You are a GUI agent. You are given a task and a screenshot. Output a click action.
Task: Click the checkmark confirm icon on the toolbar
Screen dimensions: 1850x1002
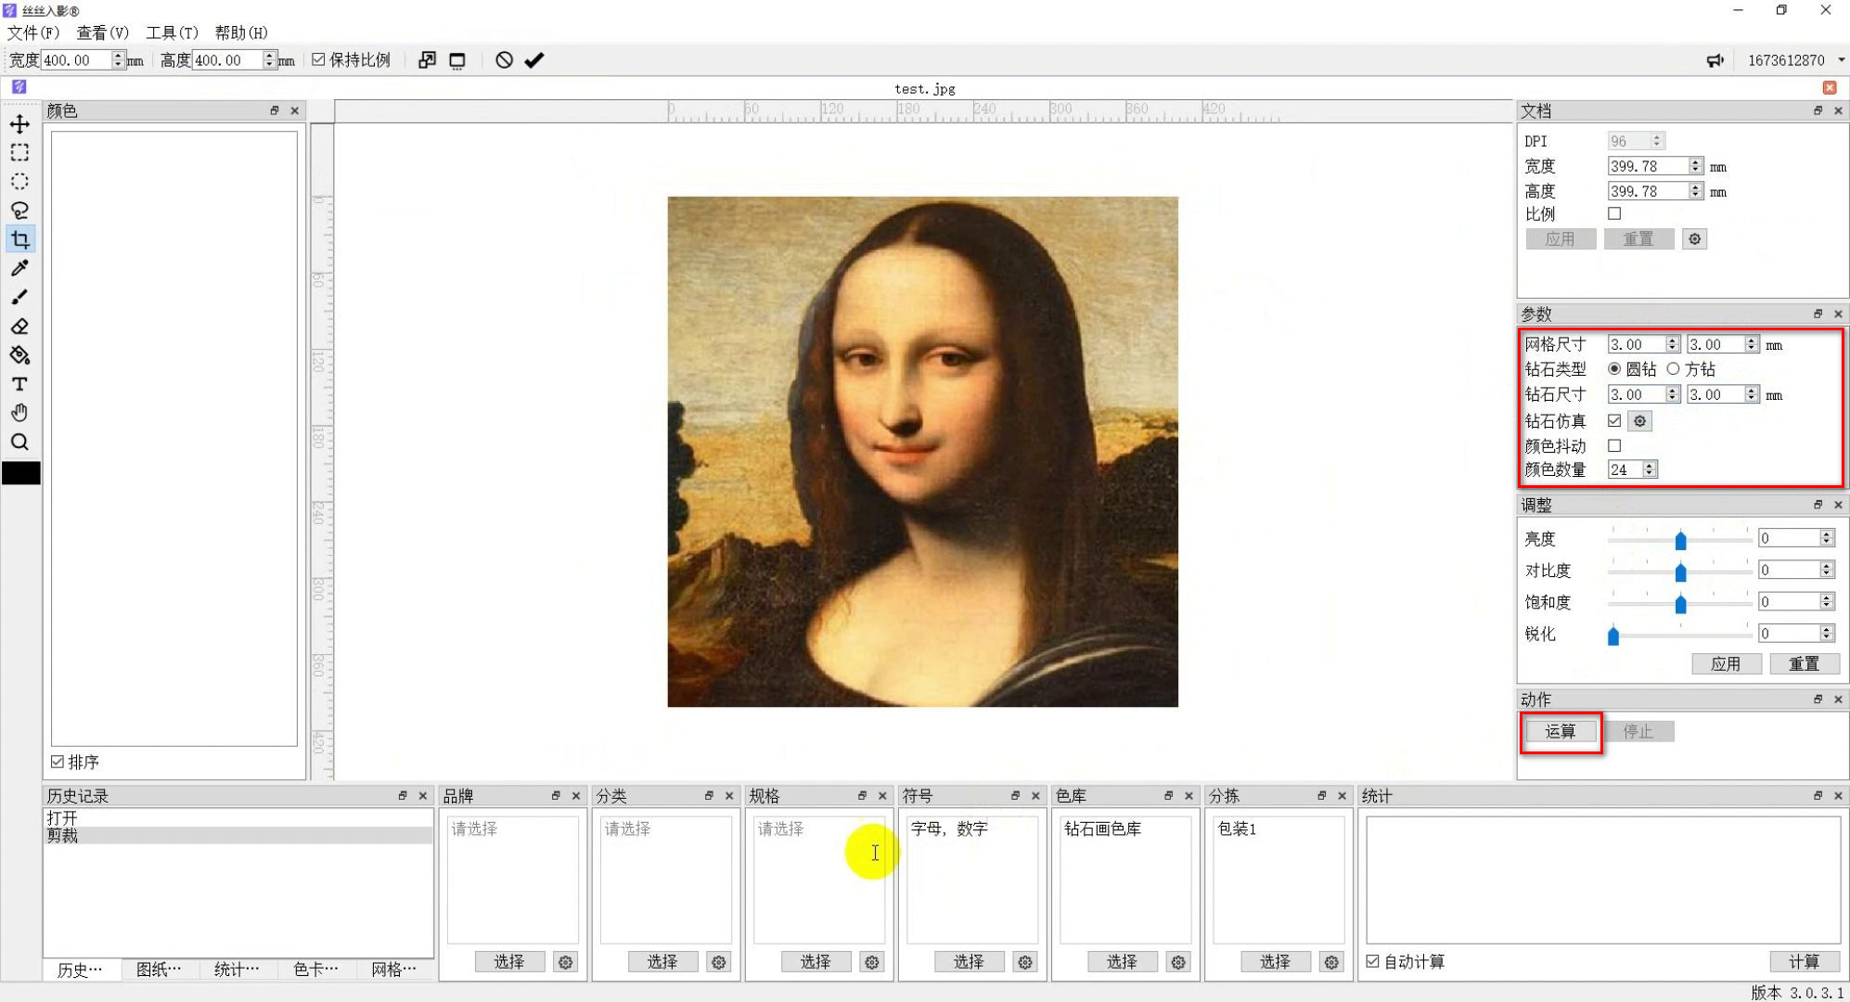(533, 59)
